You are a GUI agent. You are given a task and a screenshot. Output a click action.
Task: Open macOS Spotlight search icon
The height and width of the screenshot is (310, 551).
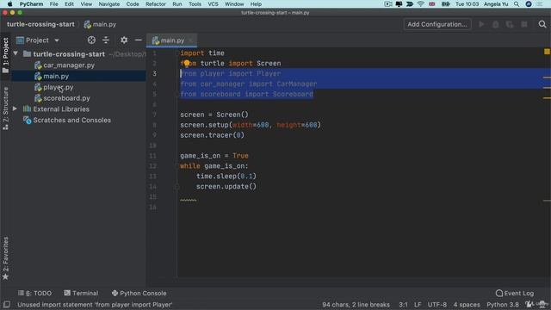(x=517, y=4)
